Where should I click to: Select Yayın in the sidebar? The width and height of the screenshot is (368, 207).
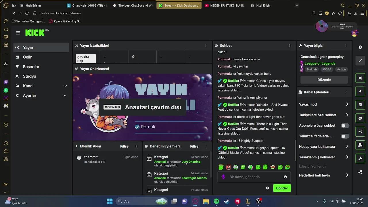click(41, 47)
